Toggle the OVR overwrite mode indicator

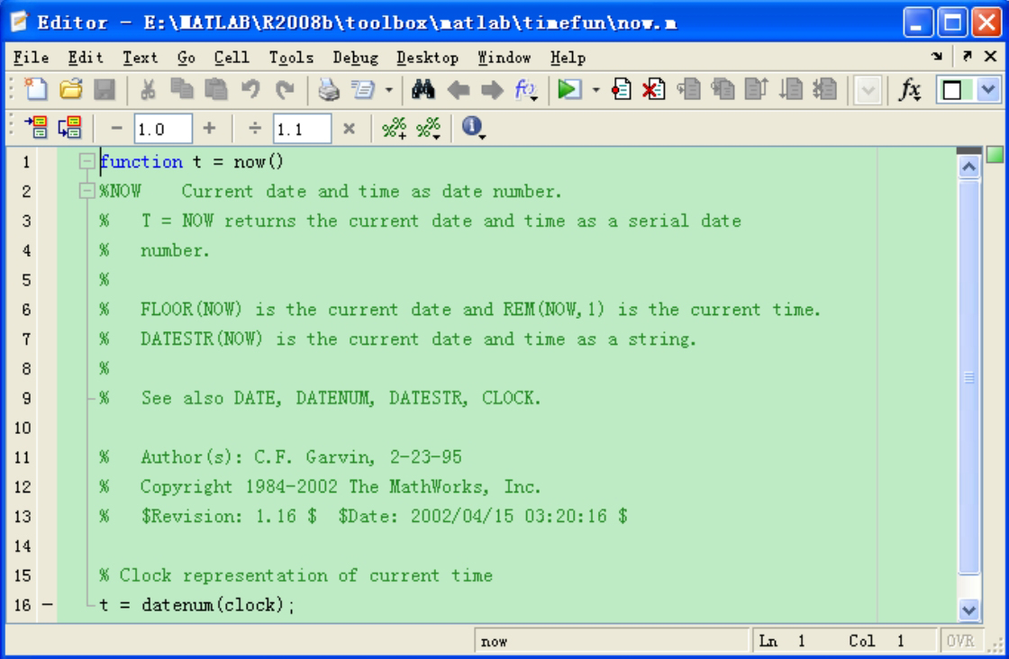(x=960, y=641)
